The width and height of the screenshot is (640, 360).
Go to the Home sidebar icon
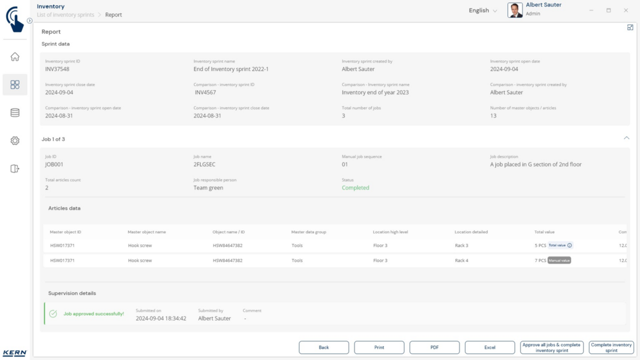tap(15, 57)
